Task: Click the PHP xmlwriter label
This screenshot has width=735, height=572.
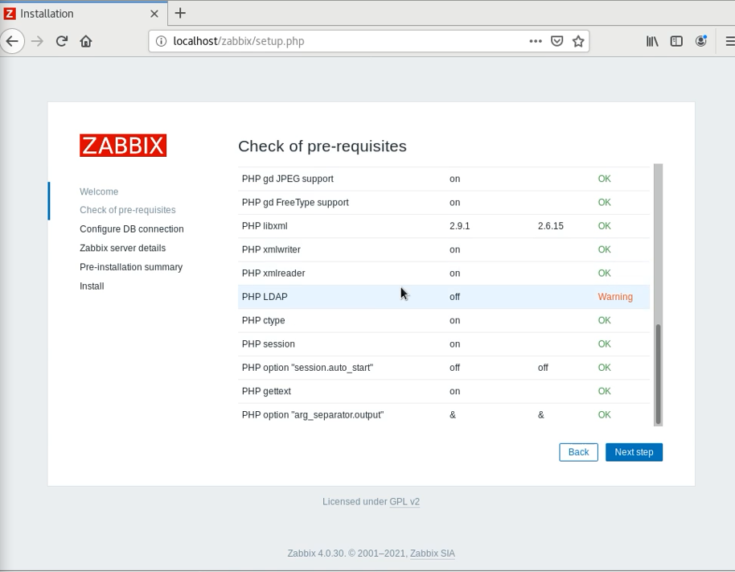Action: pyautogui.click(x=272, y=249)
